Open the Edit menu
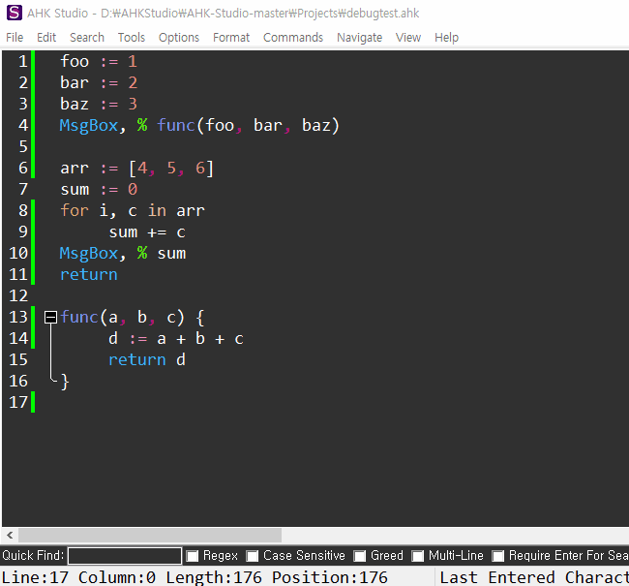 pos(46,37)
